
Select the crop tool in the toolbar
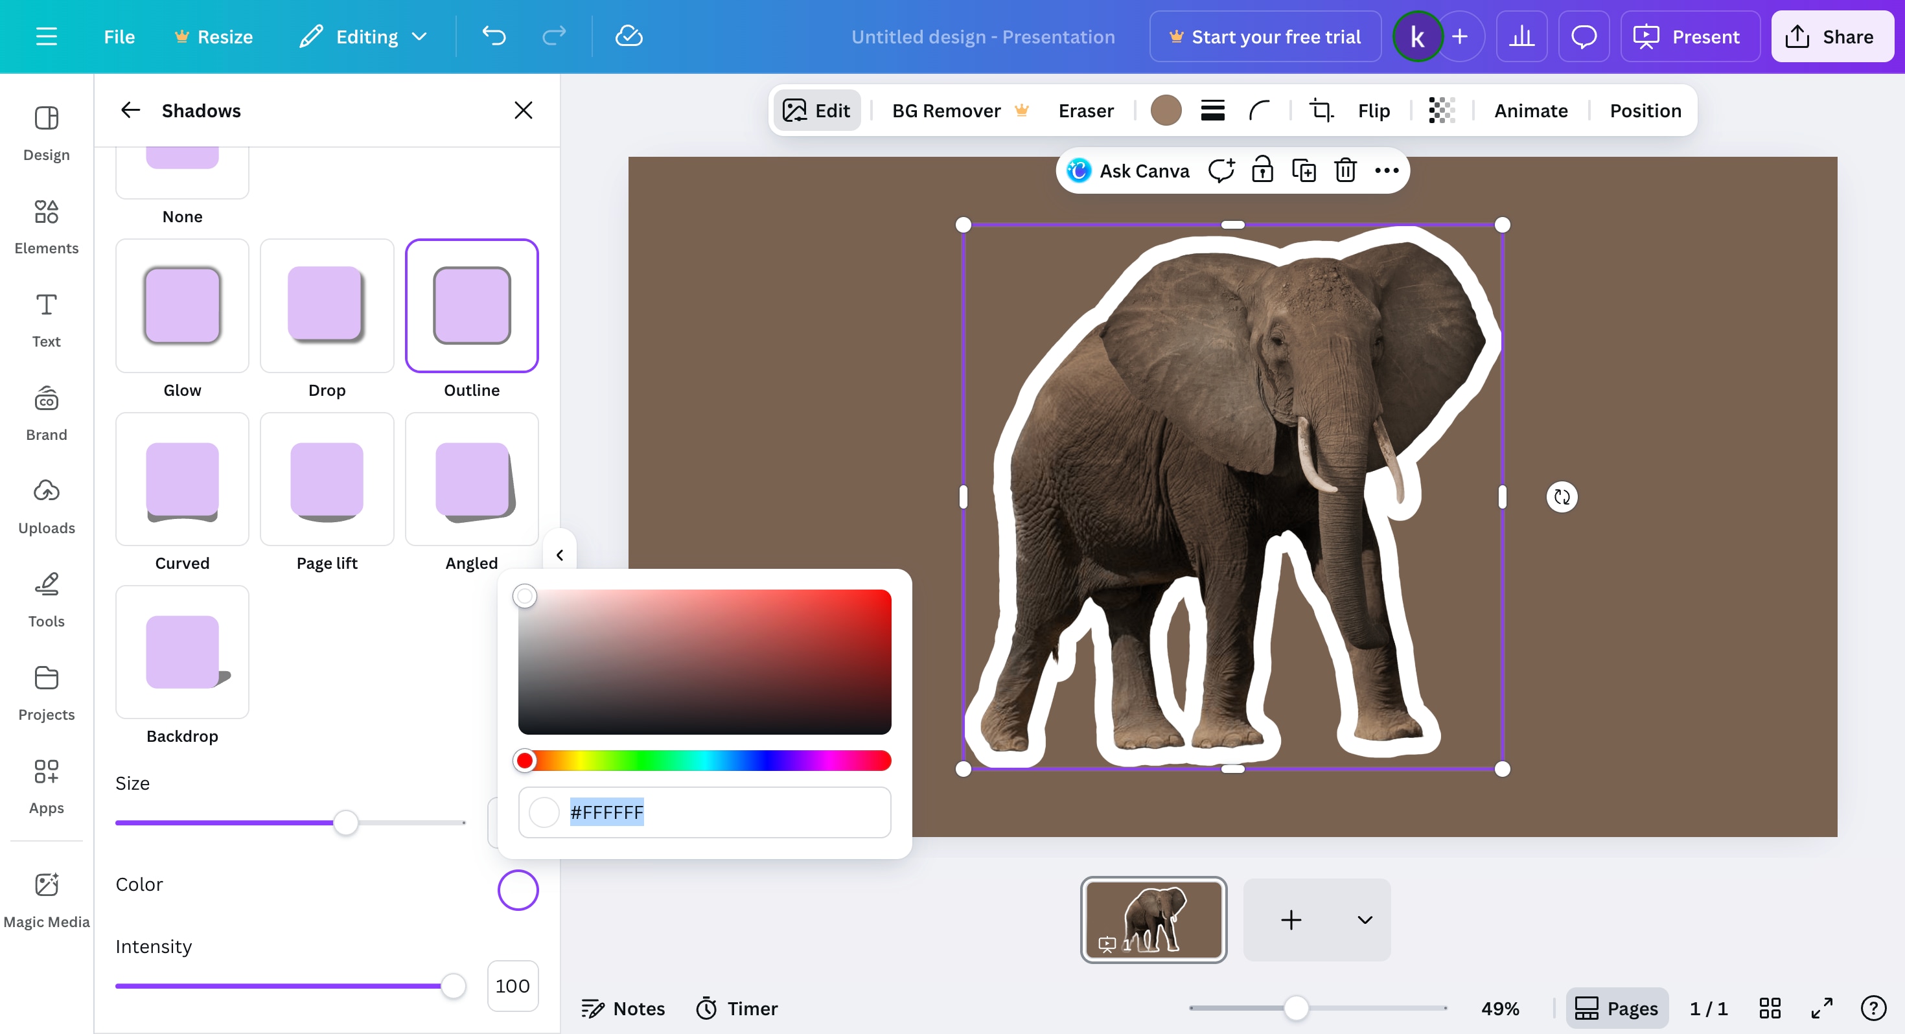1322,110
